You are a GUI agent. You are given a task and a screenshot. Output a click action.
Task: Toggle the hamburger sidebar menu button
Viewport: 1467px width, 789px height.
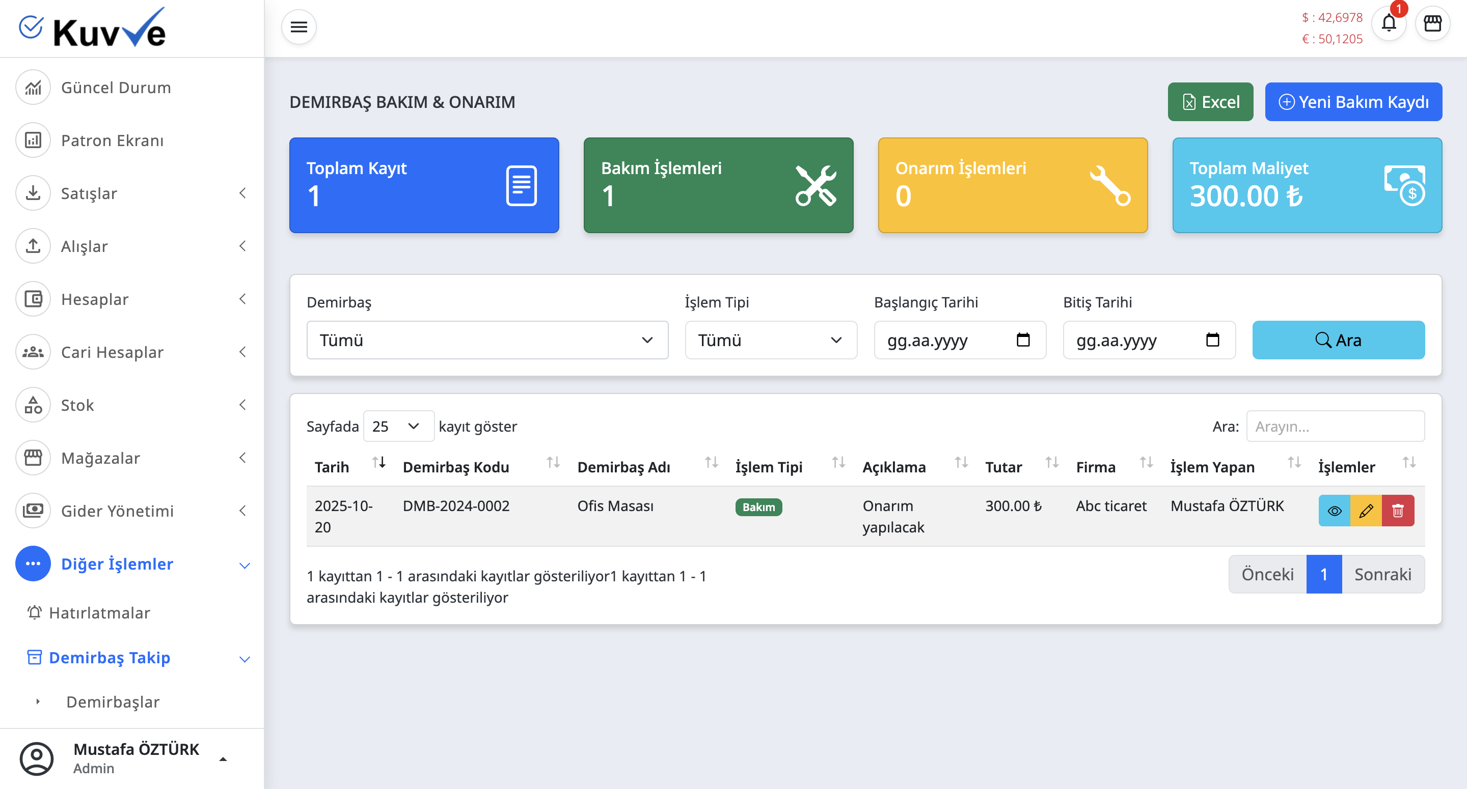coord(298,27)
